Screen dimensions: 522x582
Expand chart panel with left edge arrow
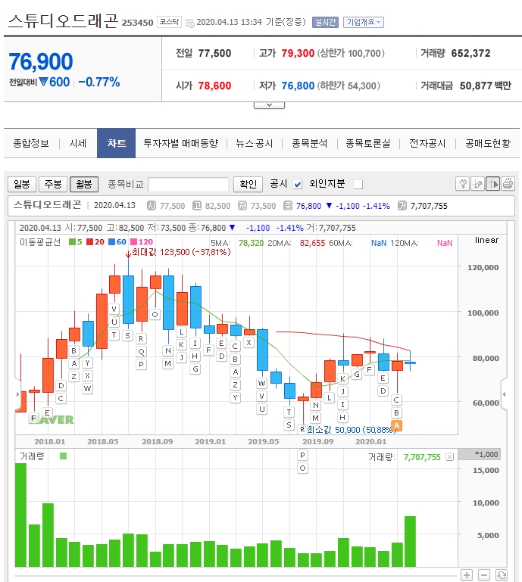(x=17, y=394)
